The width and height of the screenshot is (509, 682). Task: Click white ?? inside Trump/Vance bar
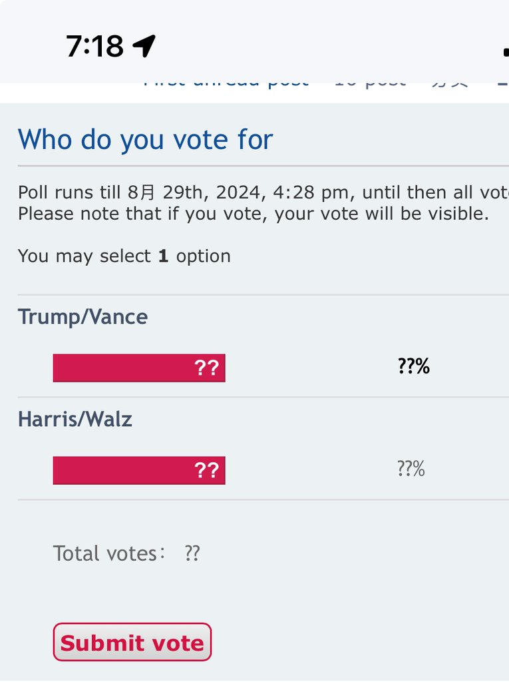click(x=206, y=368)
